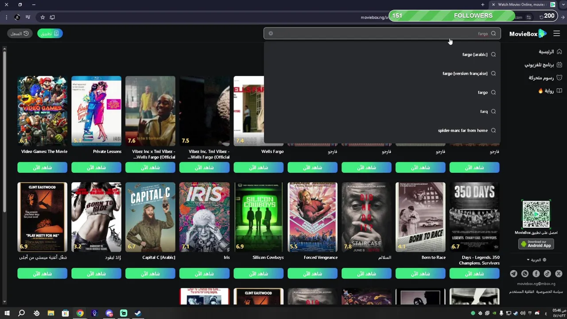Screen dimensions: 567x319
Task: Expand the العربية language dropdown
Action: coord(536,260)
